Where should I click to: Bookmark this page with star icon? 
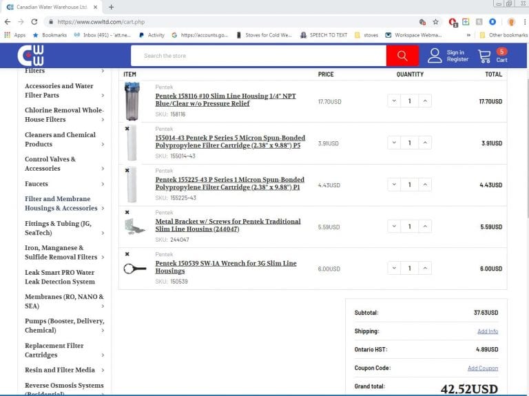(x=435, y=22)
